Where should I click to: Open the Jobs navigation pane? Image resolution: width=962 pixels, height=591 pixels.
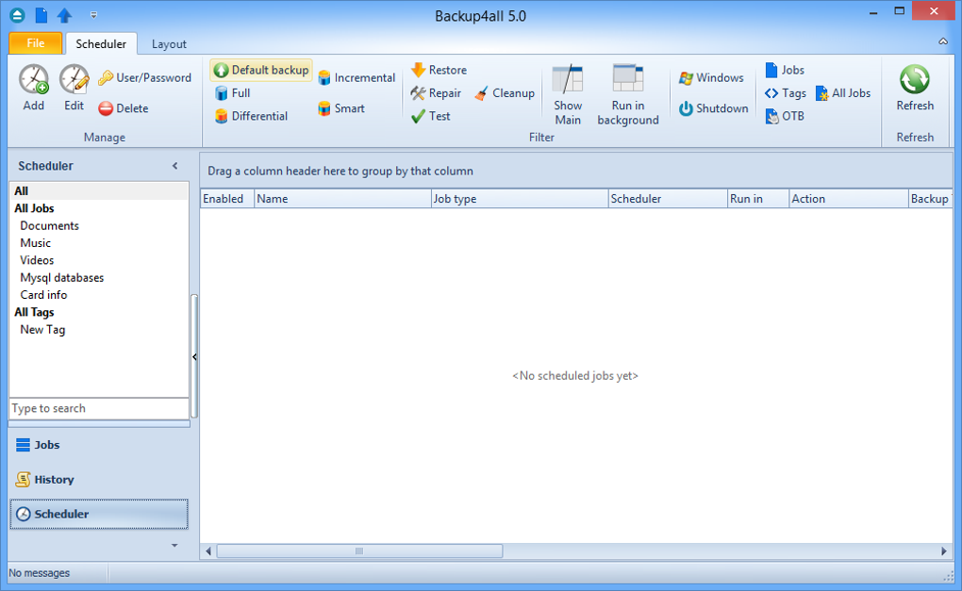pyautogui.click(x=99, y=445)
